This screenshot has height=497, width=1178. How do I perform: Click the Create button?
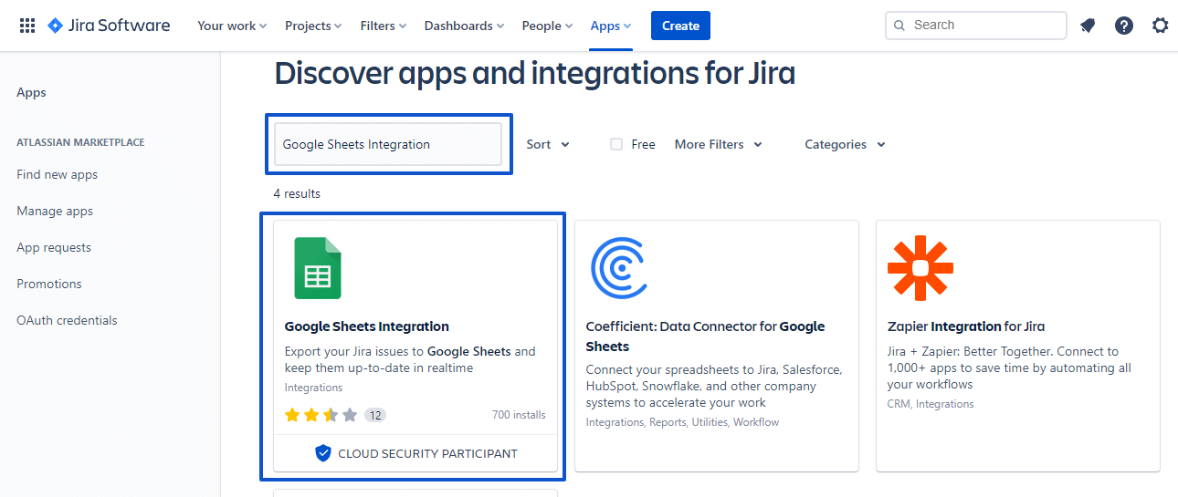[680, 26]
